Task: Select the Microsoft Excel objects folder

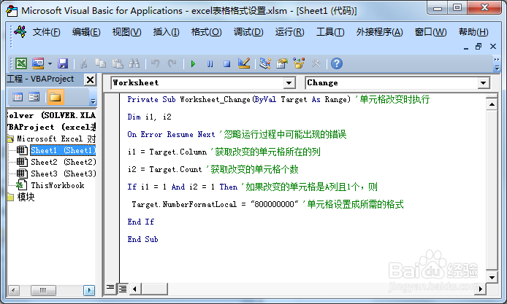Action: [56, 139]
